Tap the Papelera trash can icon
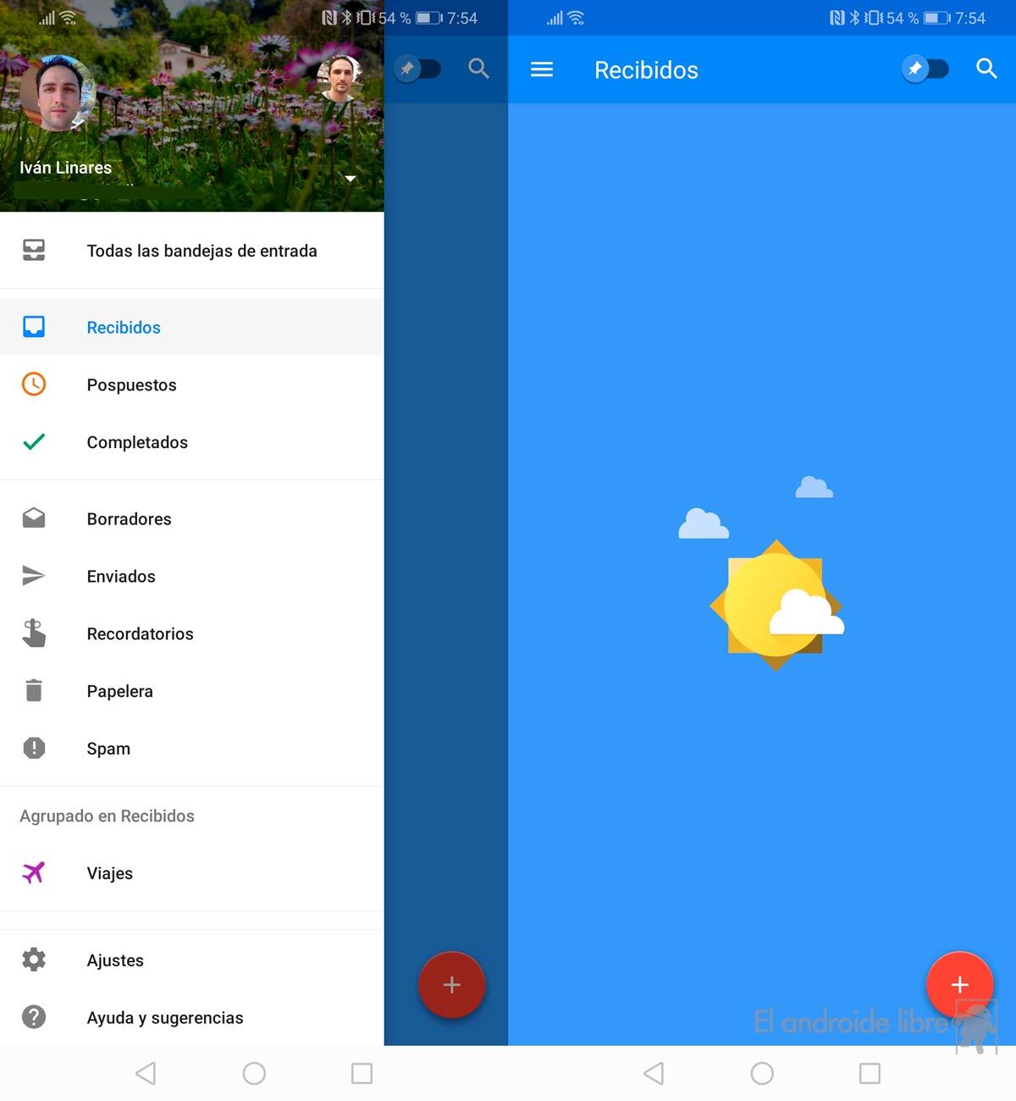Viewport: 1016px width, 1101px height. (34, 691)
